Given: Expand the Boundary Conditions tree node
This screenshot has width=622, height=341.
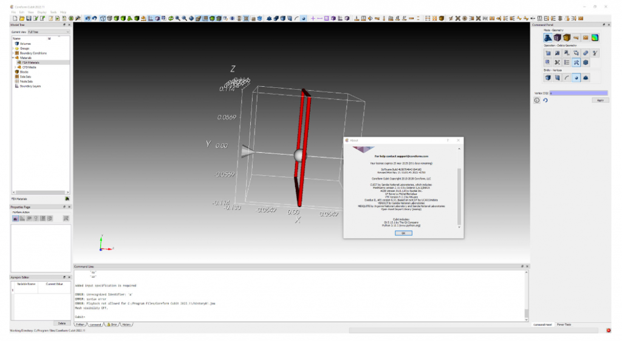Looking at the screenshot, I should 13,53.
